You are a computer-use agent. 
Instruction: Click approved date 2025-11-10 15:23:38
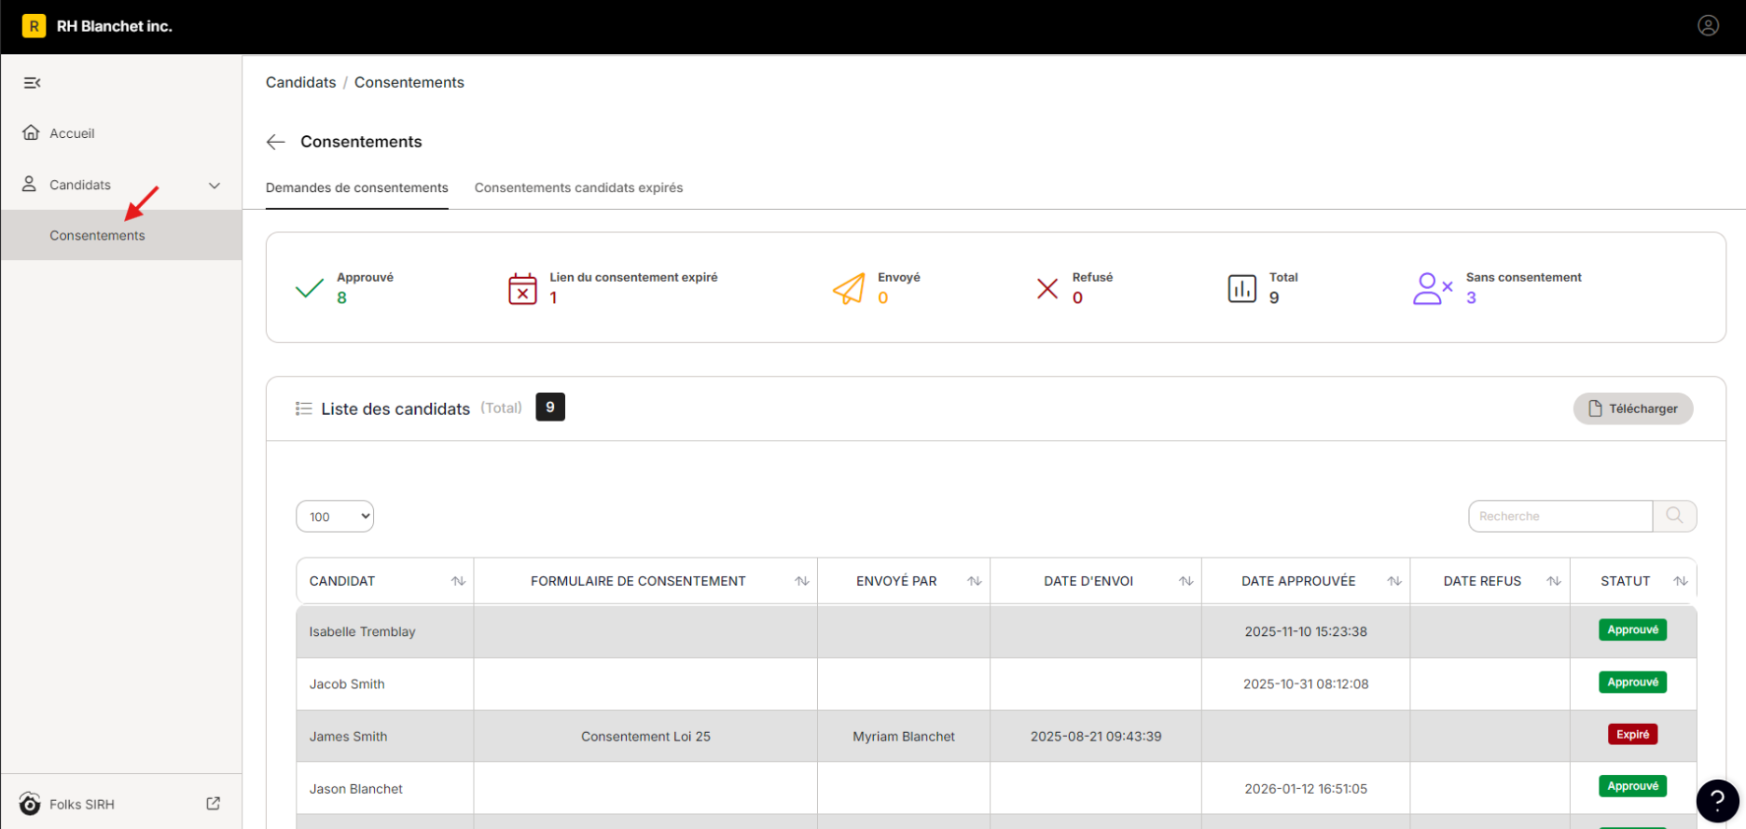coord(1306,631)
